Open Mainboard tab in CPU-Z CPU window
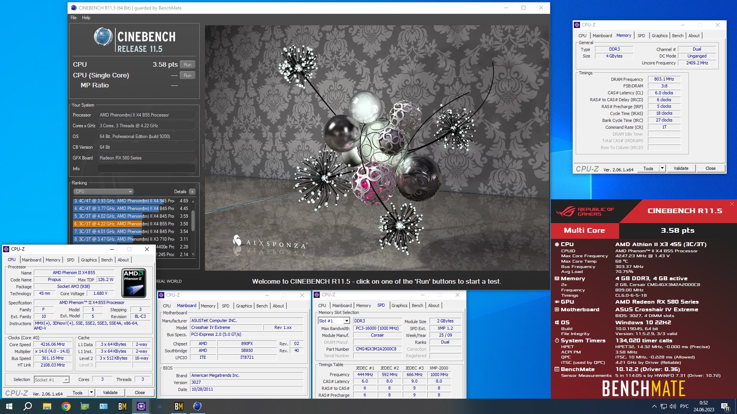The image size is (737, 414). tap(31, 260)
